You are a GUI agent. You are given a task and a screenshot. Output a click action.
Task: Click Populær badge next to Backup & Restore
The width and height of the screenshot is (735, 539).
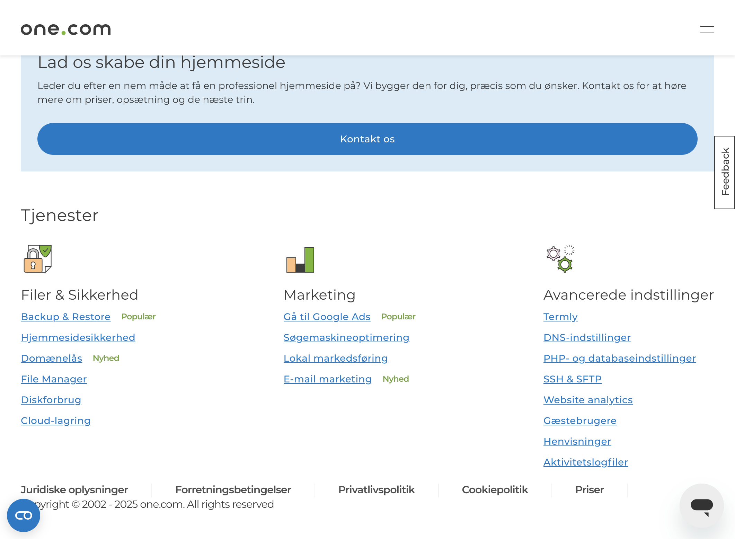point(139,317)
